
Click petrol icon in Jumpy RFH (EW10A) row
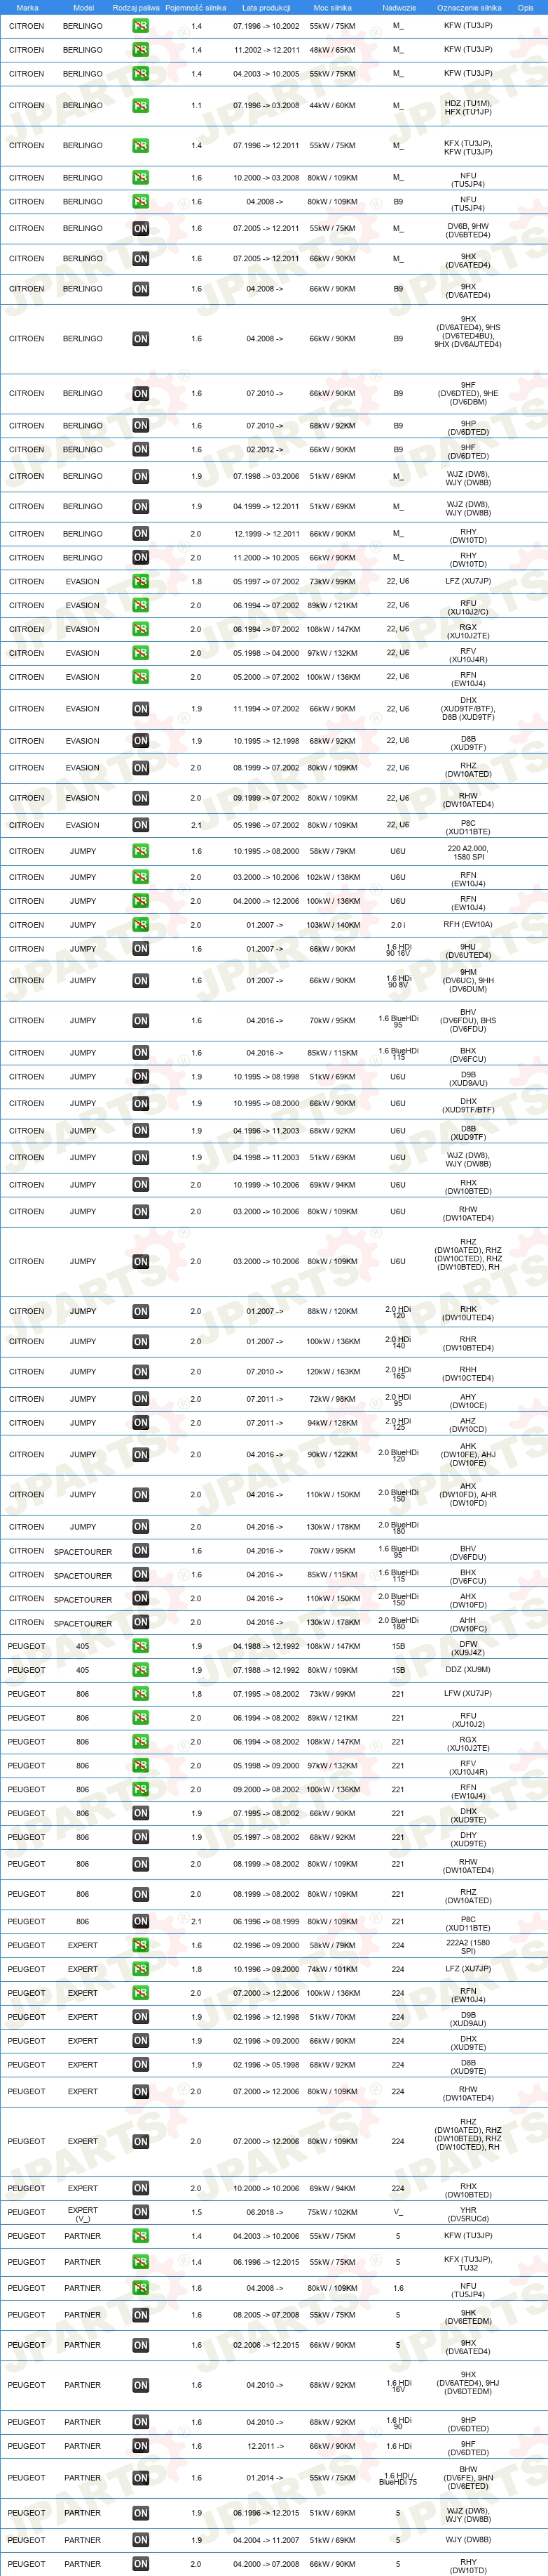(141, 926)
